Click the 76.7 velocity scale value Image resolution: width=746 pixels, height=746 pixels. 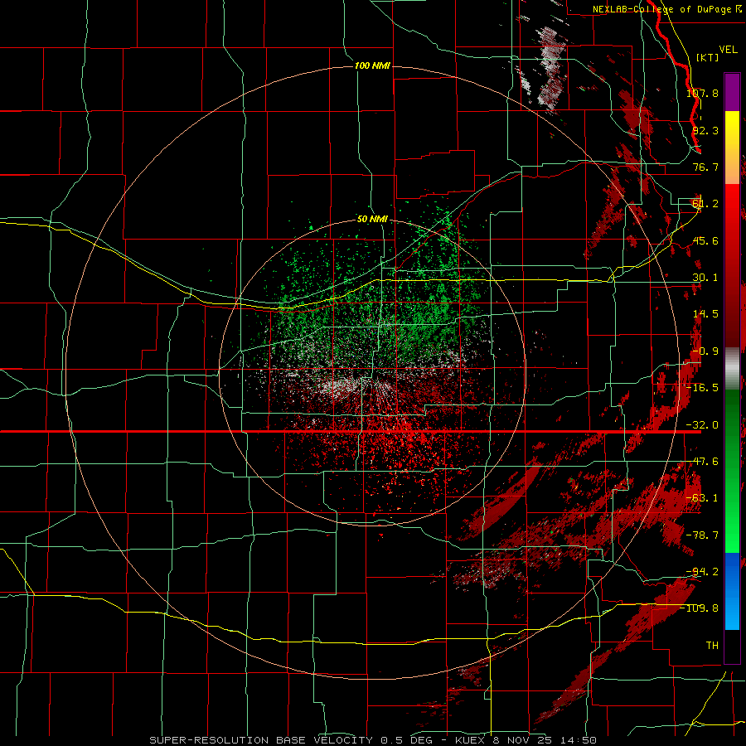[x=705, y=167]
